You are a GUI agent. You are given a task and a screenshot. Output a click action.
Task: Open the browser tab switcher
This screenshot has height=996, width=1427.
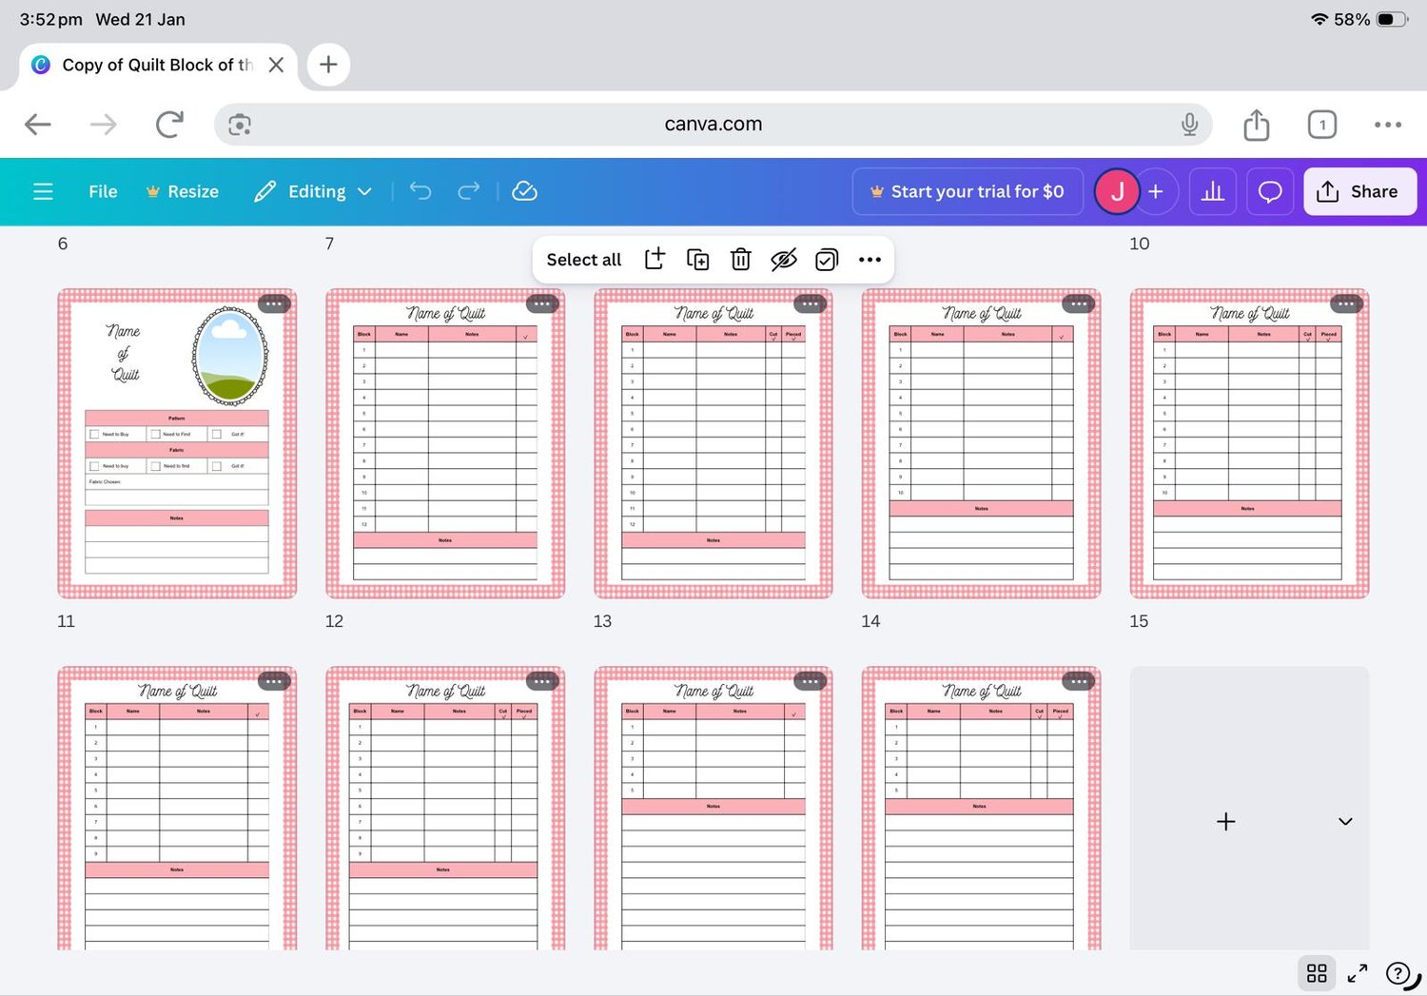(x=1322, y=125)
